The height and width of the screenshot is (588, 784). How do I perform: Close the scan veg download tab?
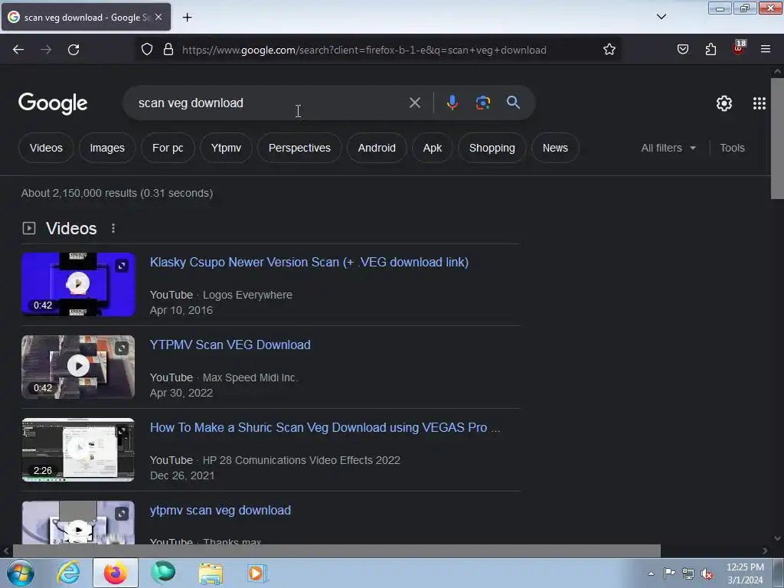tap(158, 17)
